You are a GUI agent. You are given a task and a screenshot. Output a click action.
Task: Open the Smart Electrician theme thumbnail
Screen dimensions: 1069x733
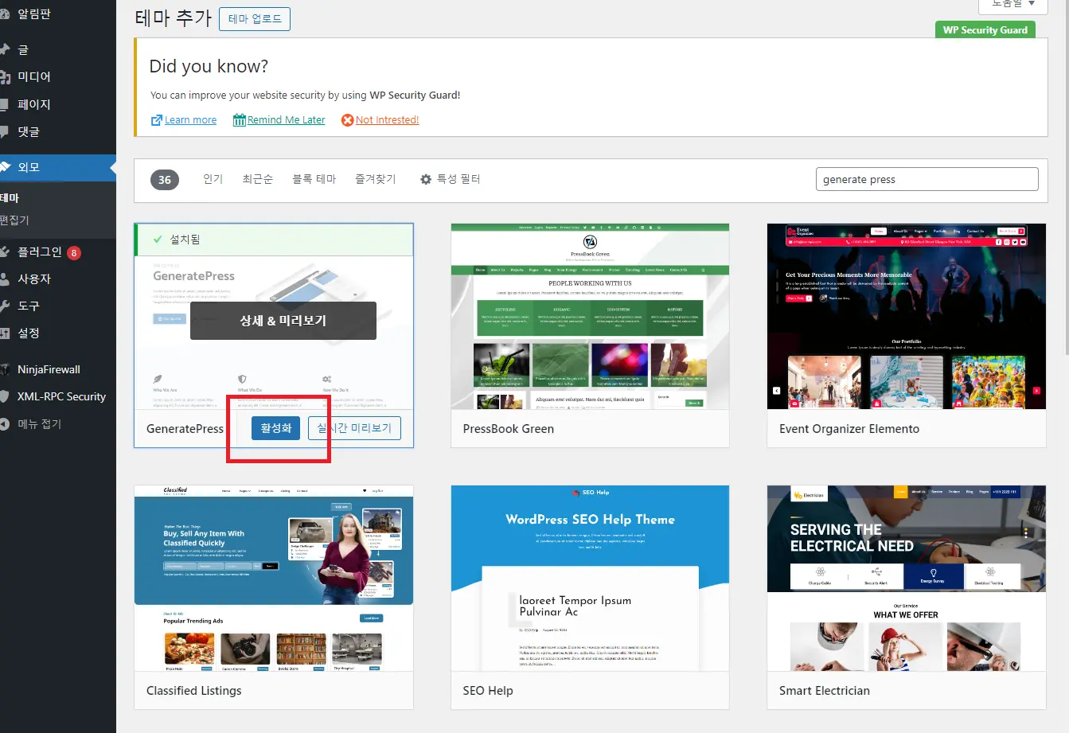pyautogui.click(x=907, y=579)
